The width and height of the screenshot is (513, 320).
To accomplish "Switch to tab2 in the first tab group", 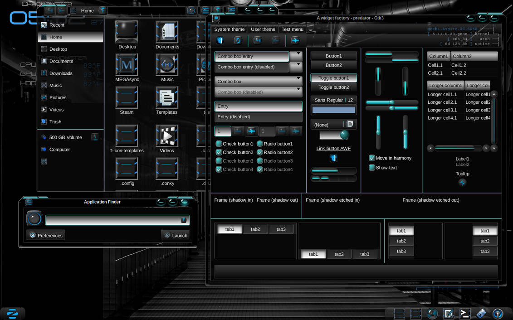I will 255,229.
